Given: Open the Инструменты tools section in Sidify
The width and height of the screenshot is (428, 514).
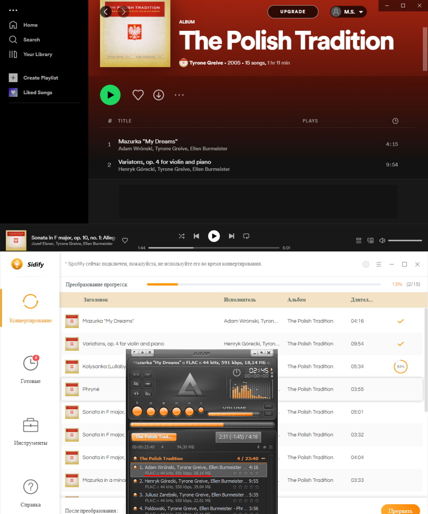Looking at the screenshot, I should click(30, 432).
